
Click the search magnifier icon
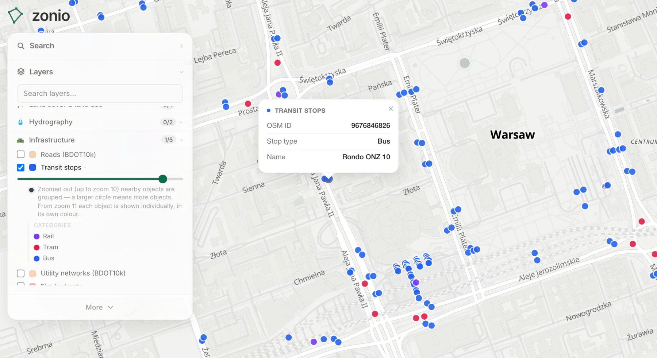[x=21, y=46]
